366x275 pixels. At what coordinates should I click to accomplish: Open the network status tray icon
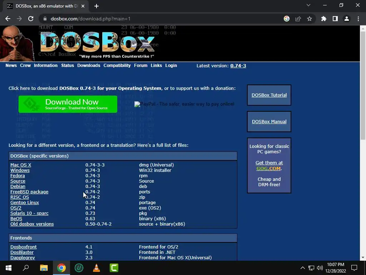[311, 268]
